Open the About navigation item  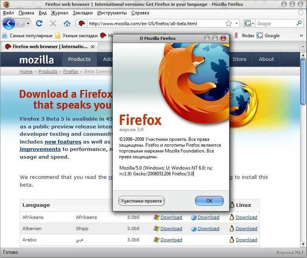[x=266, y=59]
